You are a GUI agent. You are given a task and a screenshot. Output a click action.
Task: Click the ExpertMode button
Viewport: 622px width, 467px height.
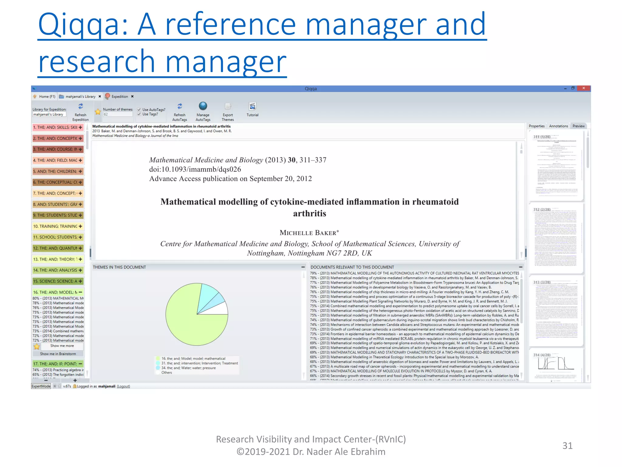[41, 386]
